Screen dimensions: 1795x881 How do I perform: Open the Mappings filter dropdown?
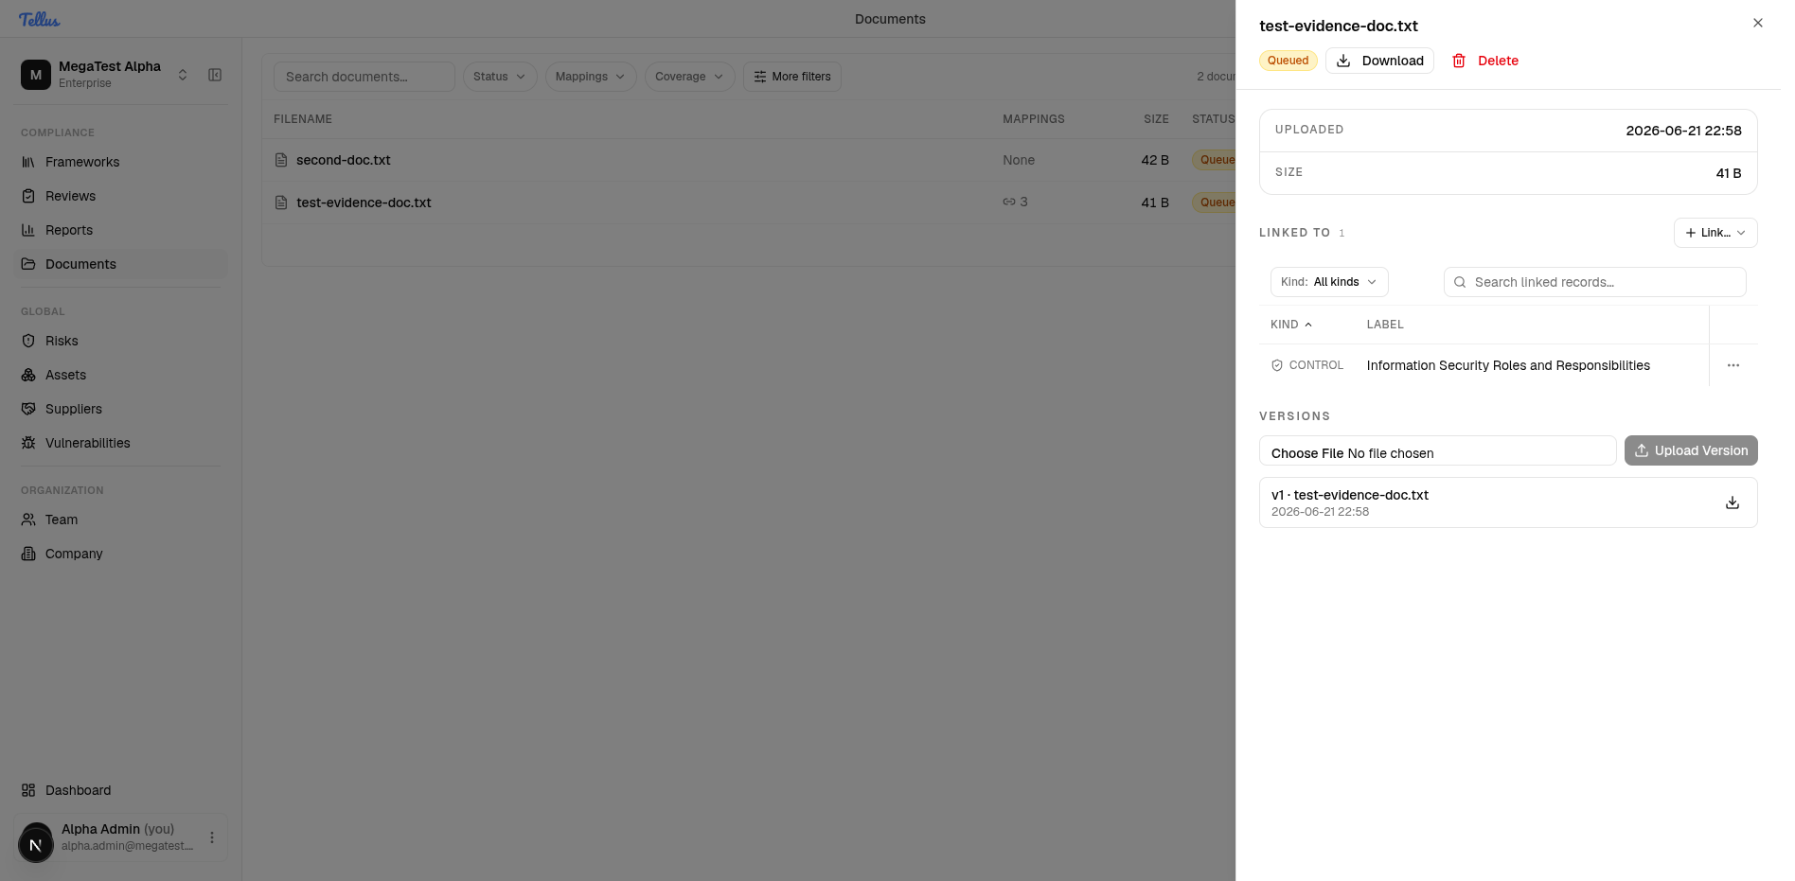pyautogui.click(x=590, y=77)
